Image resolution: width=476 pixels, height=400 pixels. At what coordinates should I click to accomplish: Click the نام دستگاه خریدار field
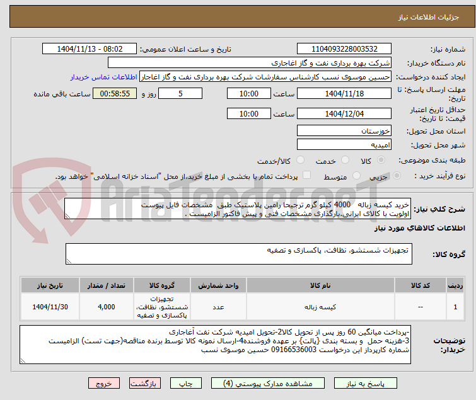[250, 63]
